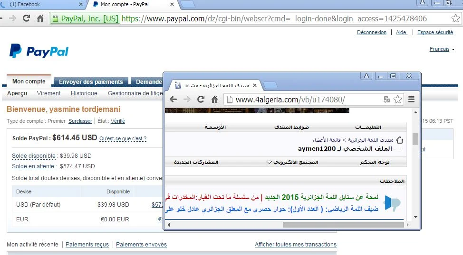Go back in the 4algeria window
Image resolution: width=463 pixels, height=255 pixels.
173,100
